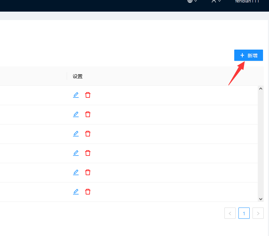Click the 新增 add button
The width and height of the screenshot is (269, 236).
pyautogui.click(x=248, y=55)
